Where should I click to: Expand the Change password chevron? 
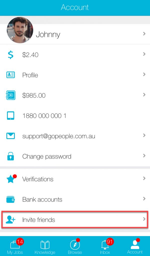tap(144, 155)
